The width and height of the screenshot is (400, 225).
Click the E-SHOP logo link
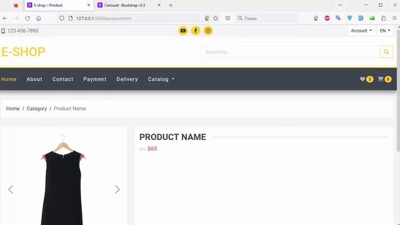pos(23,52)
